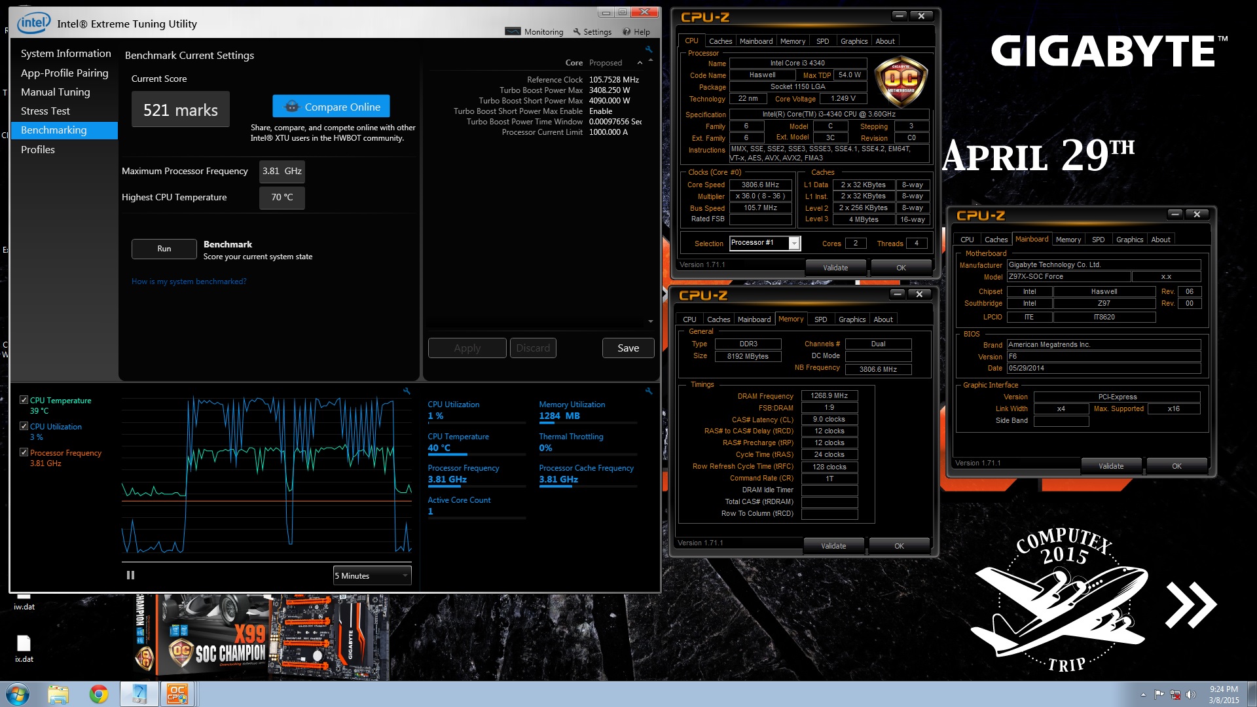The height and width of the screenshot is (707, 1257).
Task: Click the Maximum Processor Frequency 3.81 GHz value
Action: [282, 171]
